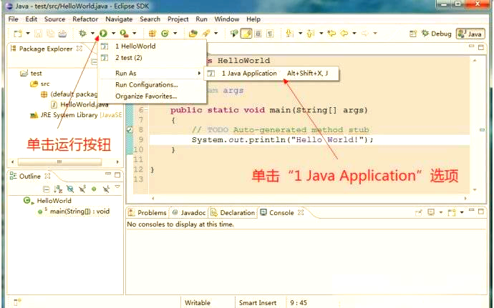Open Run Configurations... dialog
Viewport: 494px width, 308px height.
pos(152,84)
